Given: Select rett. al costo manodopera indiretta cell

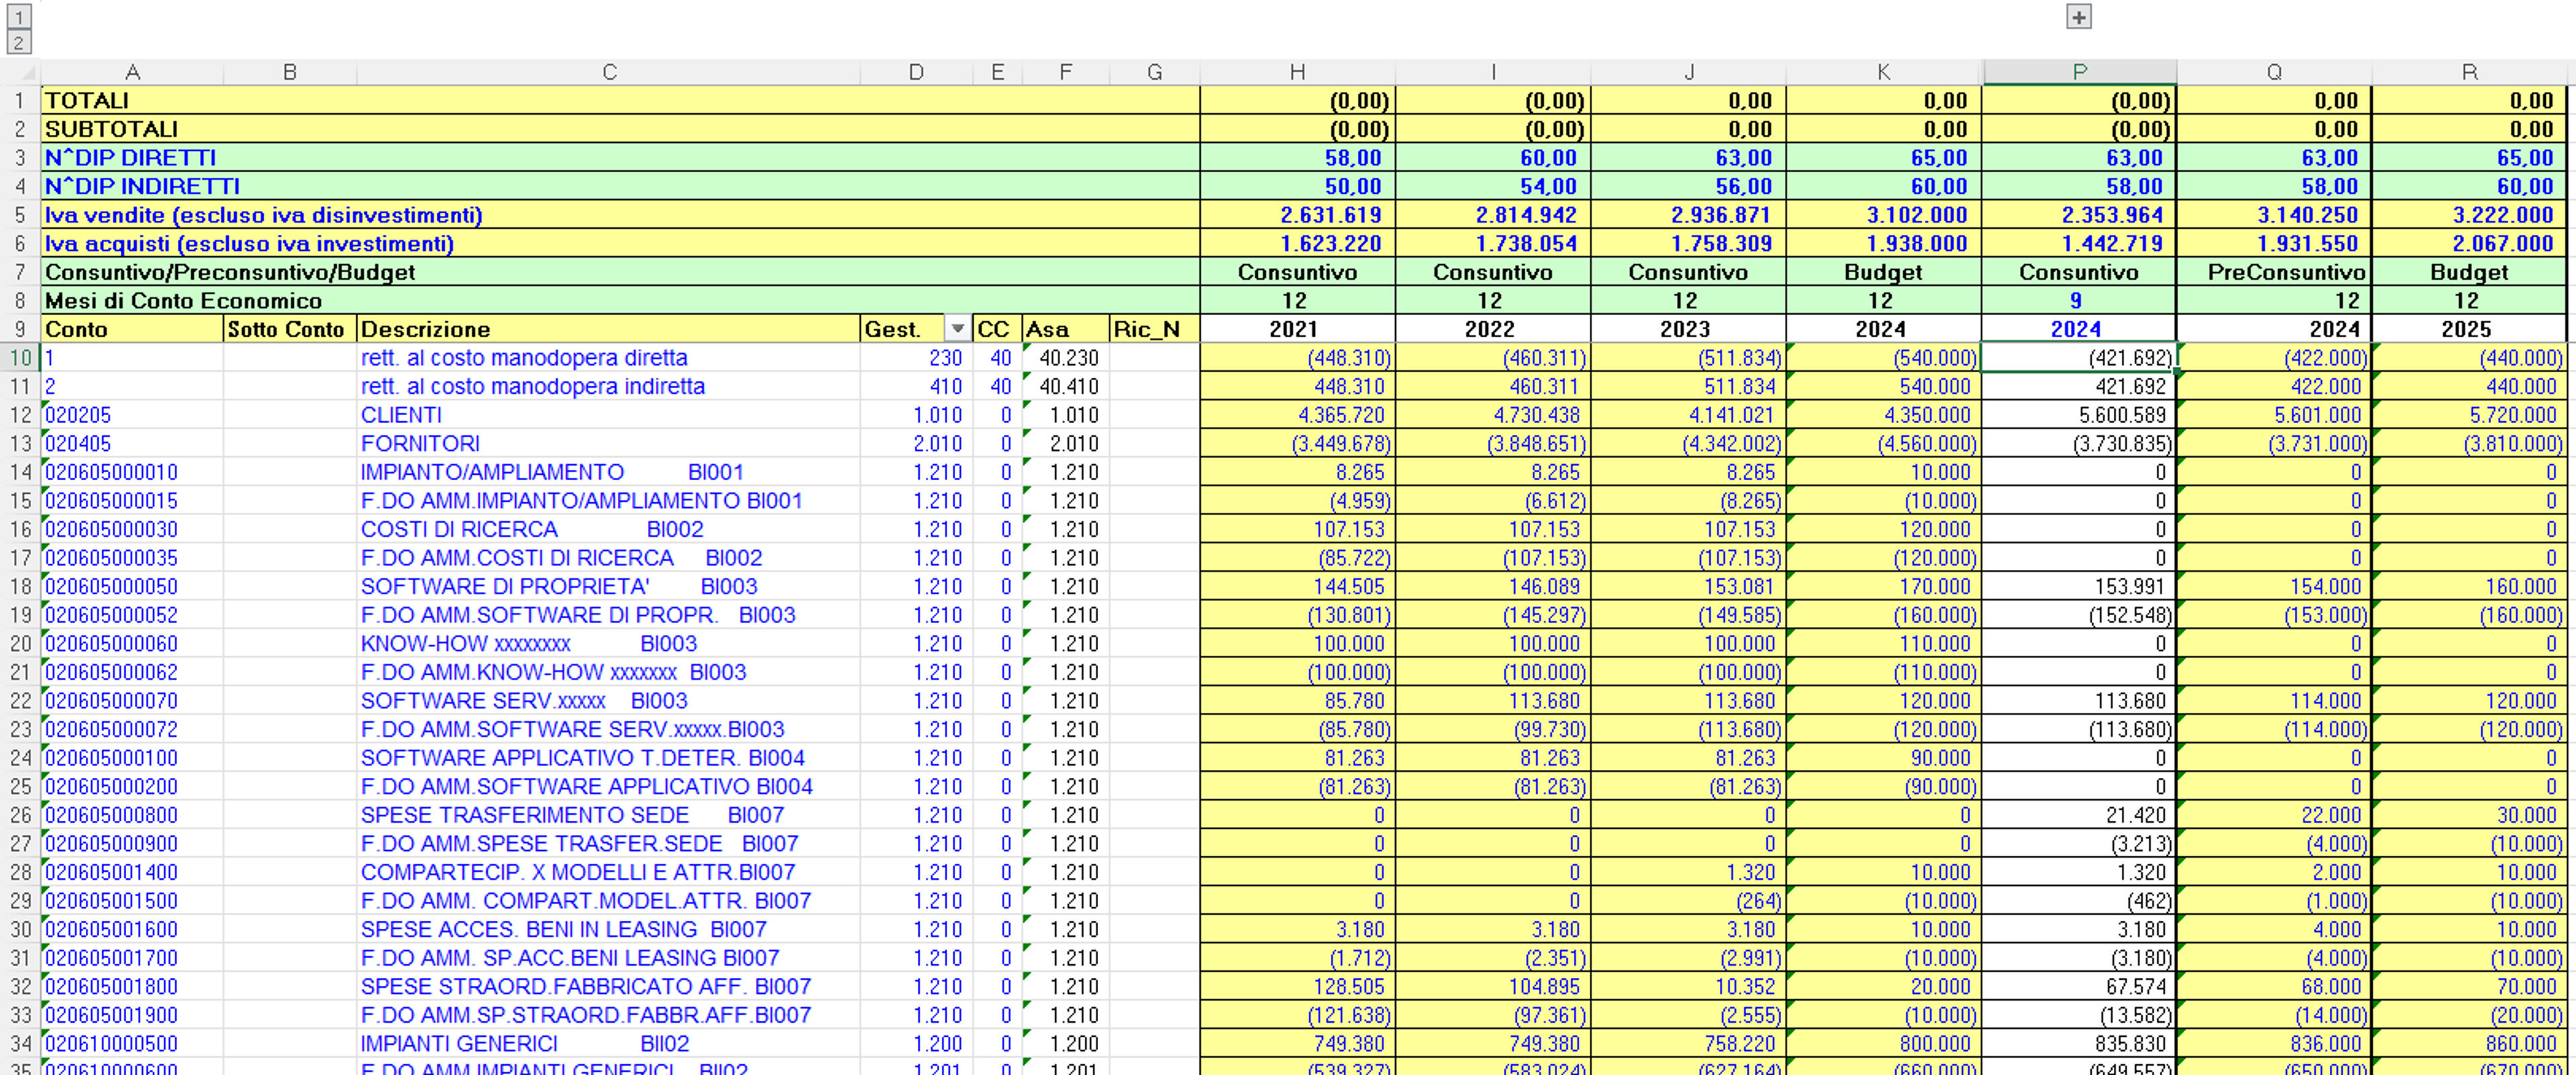Looking at the screenshot, I should coord(609,387).
